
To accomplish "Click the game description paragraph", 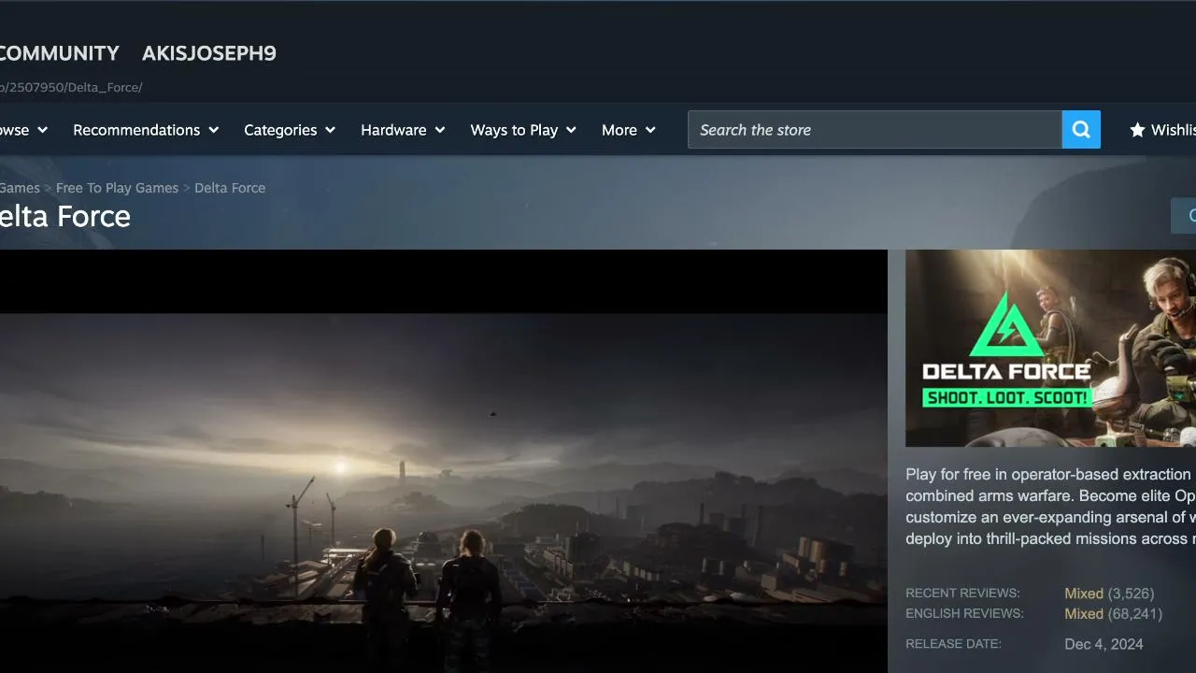I will (1050, 507).
